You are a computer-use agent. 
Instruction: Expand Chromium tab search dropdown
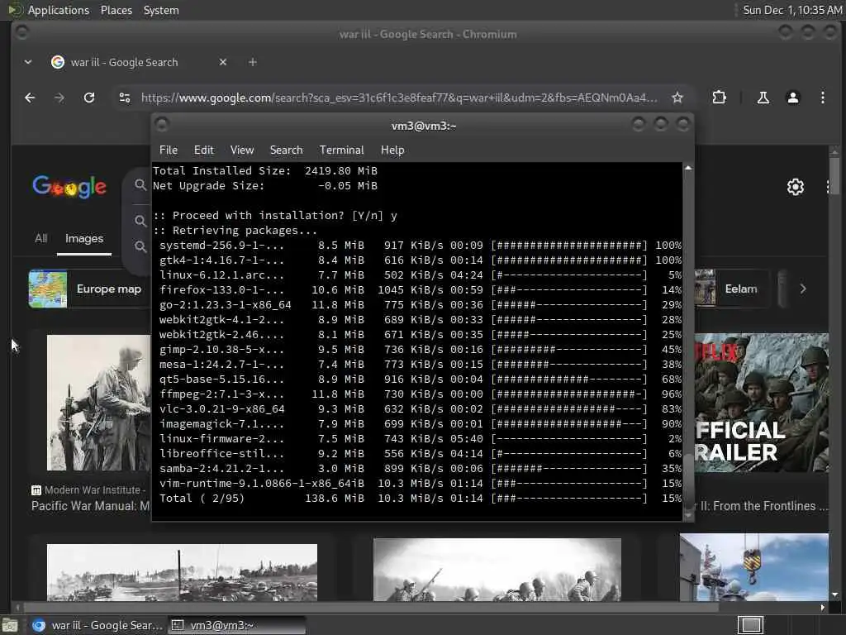point(28,62)
